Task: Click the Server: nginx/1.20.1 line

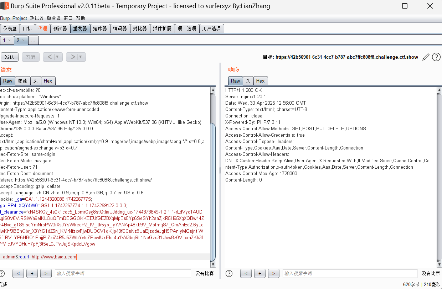Action: [x=246, y=96]
